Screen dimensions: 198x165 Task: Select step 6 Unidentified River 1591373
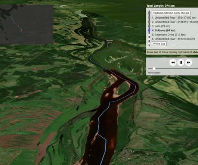(173, 39)
